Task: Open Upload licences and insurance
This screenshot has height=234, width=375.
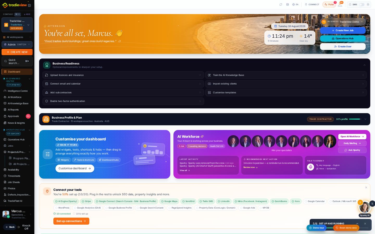Action: pos(123,75)
